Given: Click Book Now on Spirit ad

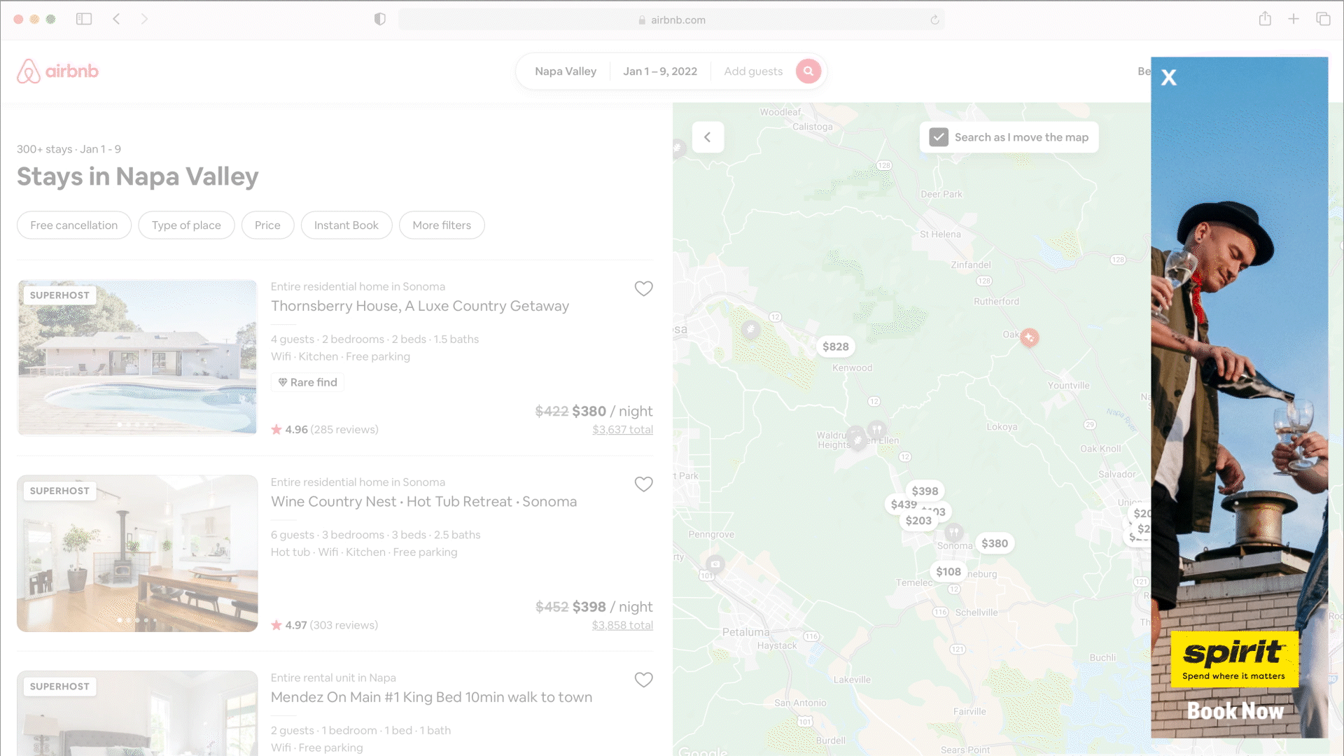Looking at the screenshot, I should click(1235, 711).
